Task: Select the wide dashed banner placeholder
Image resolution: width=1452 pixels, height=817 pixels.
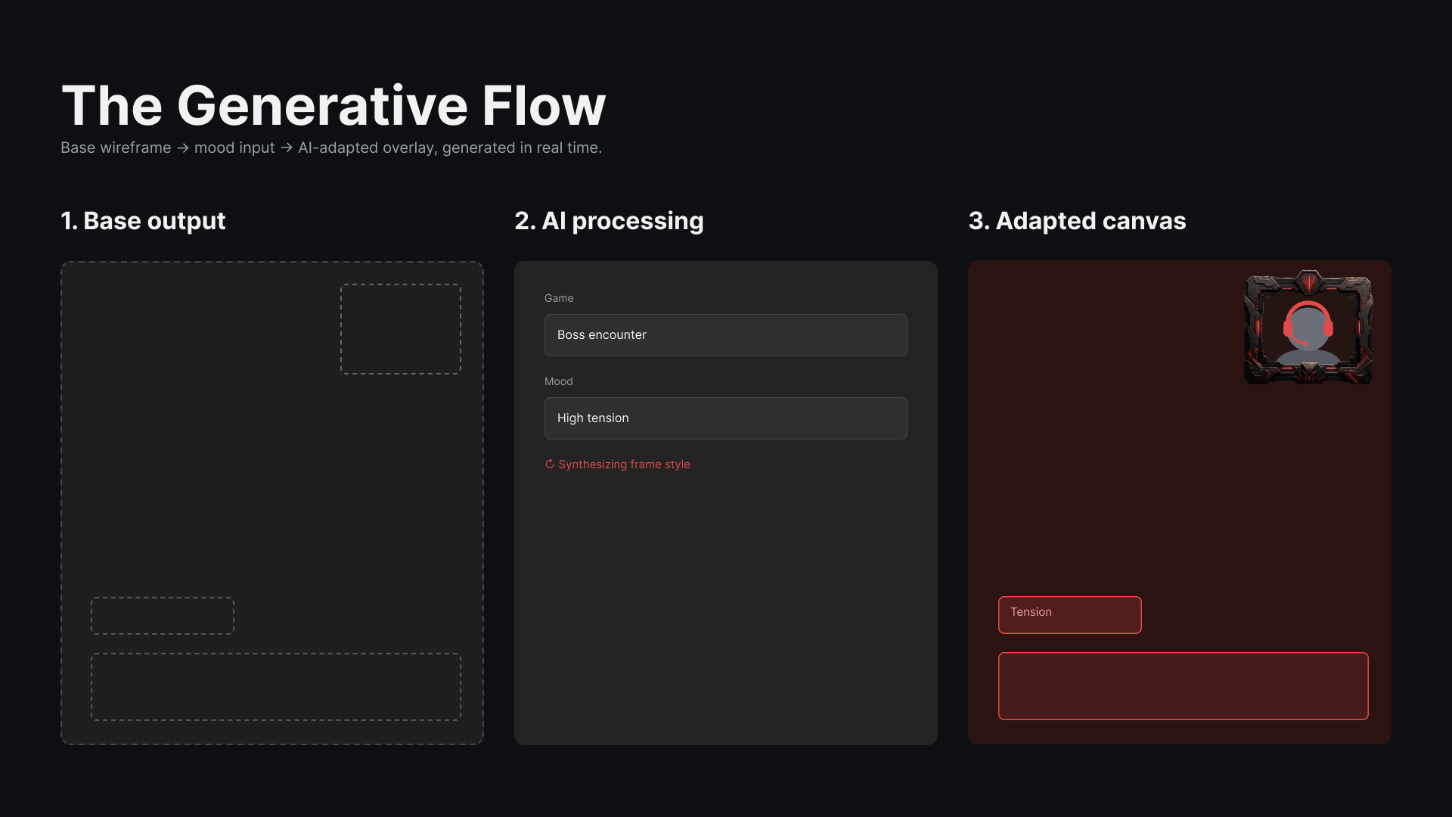Action: [x=276, y=687]
